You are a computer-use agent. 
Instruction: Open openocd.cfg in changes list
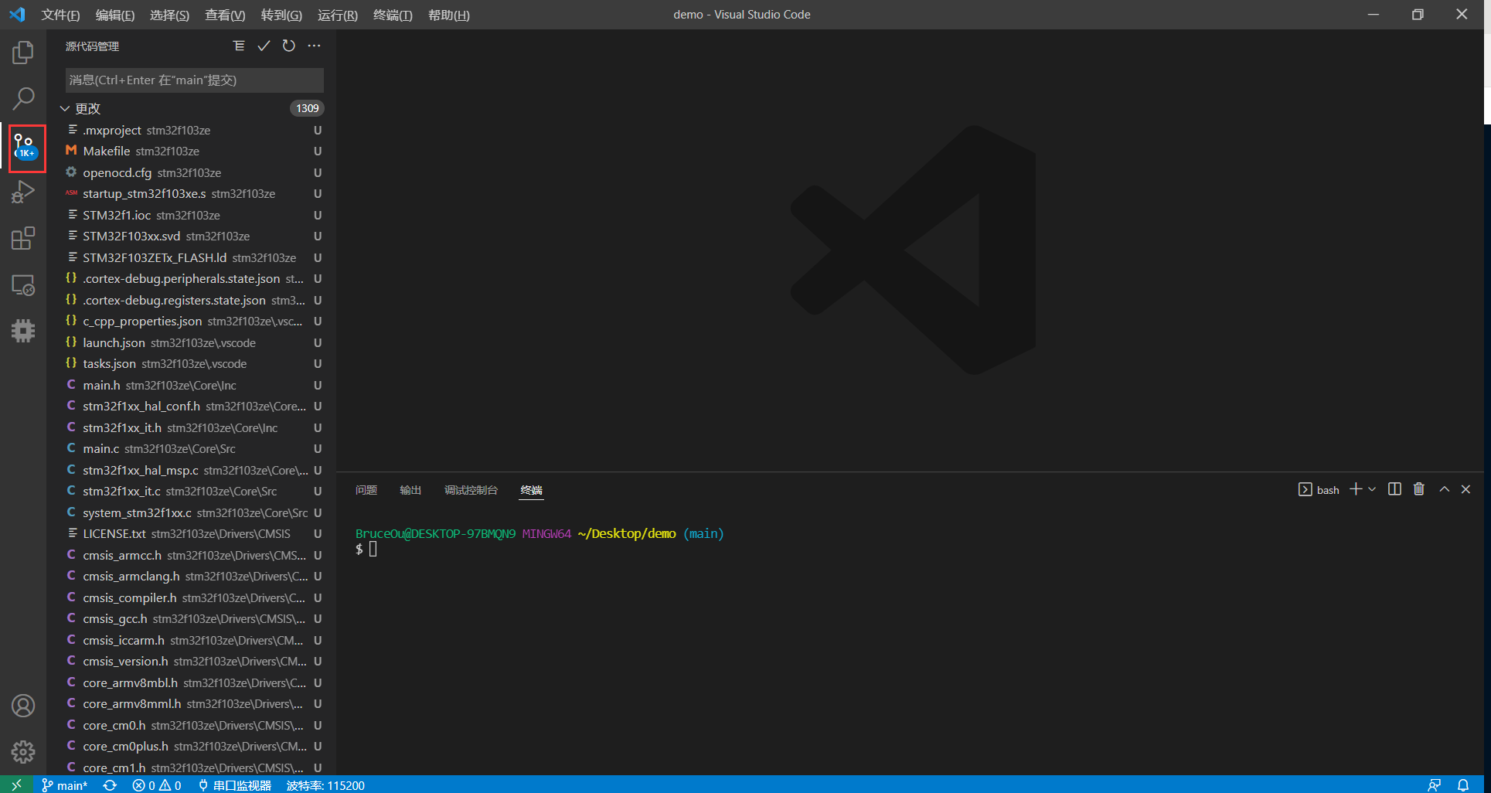coord(192,172)
